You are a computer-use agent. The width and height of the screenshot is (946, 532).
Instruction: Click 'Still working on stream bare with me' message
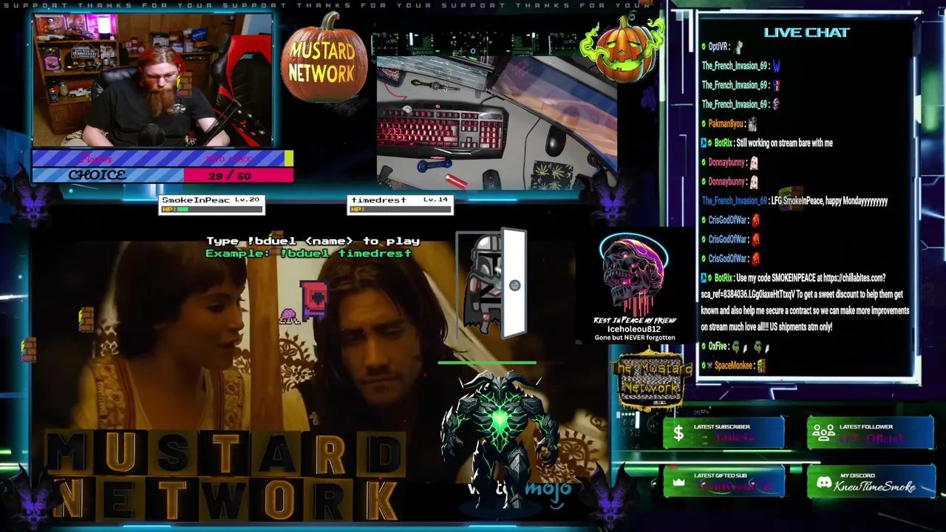coord(784,143)
